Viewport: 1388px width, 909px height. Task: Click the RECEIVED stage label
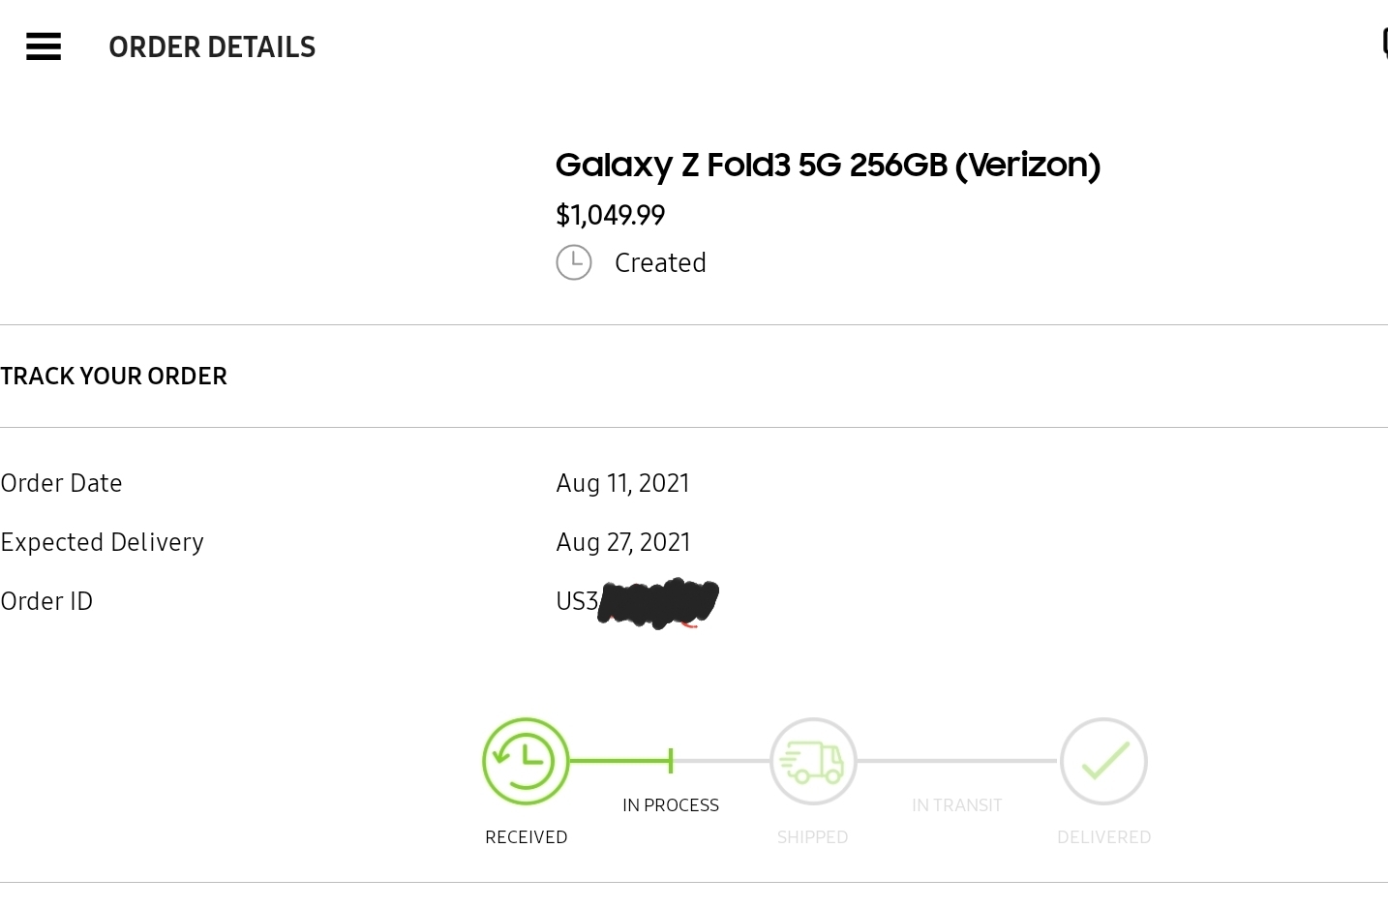pyautogui.click(x=526, y=837)
